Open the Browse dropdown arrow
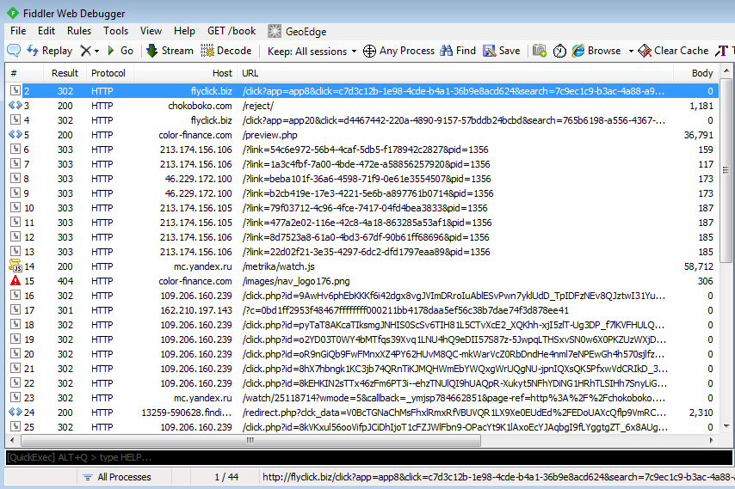 coord(631,51)
